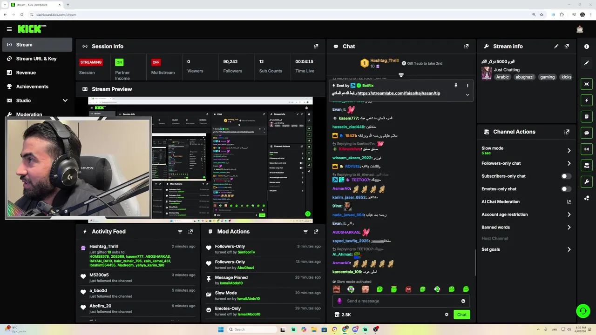Viewport: 596px width, 335px height.
Task: Pop out the Channel Actions panel
Action: 567,132
